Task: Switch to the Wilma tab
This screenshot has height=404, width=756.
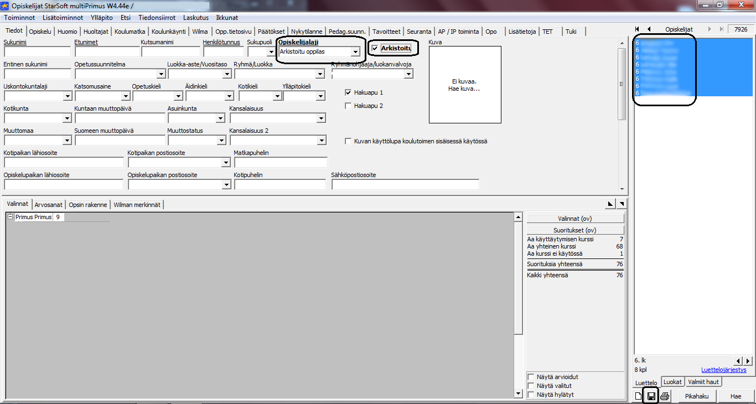Action: 200,32
